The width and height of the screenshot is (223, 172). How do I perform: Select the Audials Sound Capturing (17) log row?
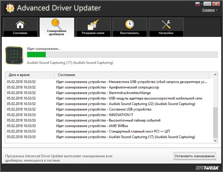click(109, 137)
